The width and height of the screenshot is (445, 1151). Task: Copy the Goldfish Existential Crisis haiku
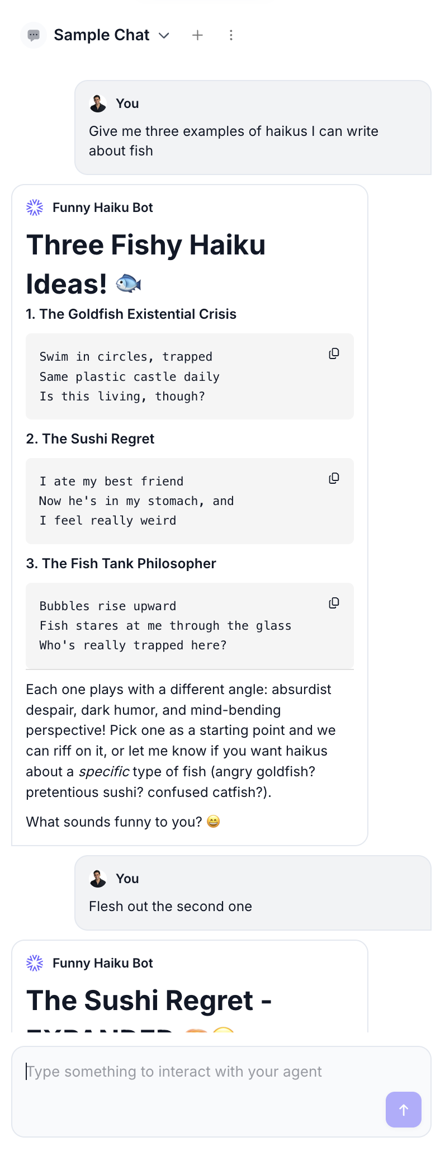point(334,353)
